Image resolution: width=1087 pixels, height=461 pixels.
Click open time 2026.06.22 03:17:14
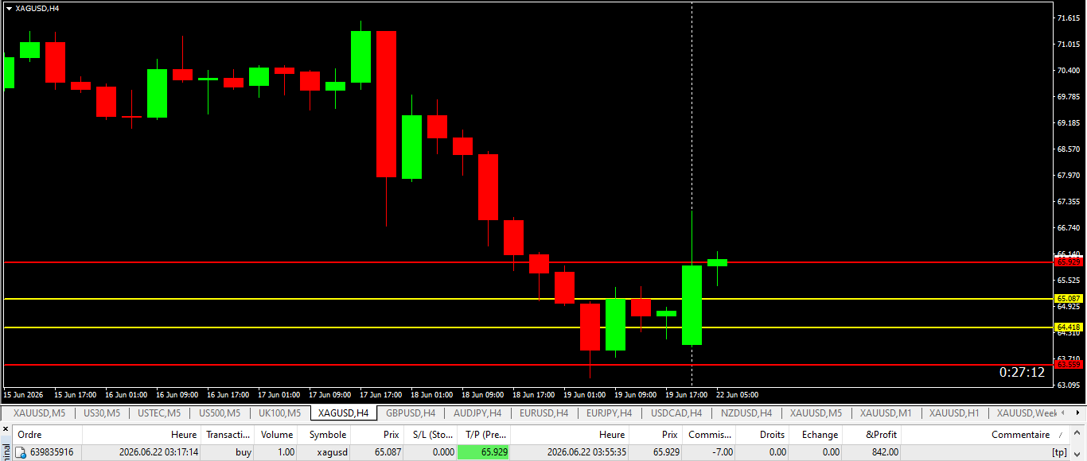tap(158, 452)
